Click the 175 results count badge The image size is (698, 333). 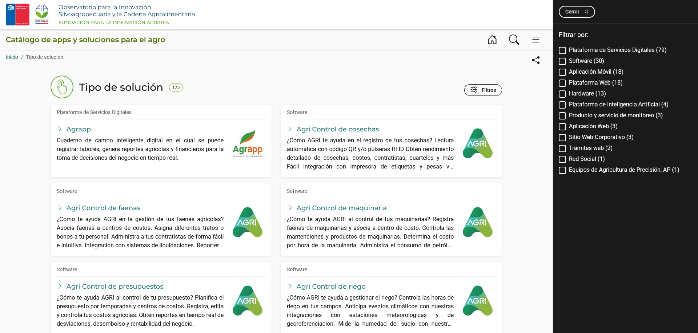point(176,88)
